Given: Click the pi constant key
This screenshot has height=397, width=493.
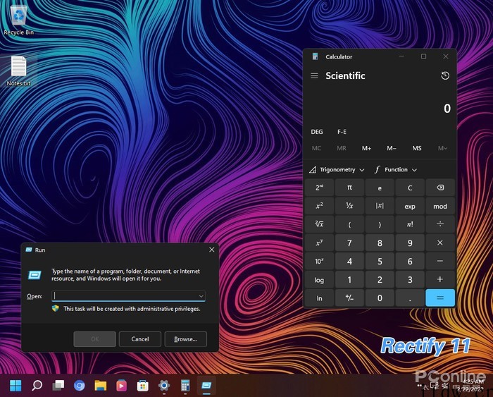Looking at the screenshot, I should pos(349,188).
